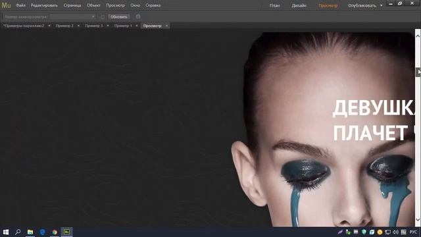Open the Просмотр menu in menu bar
Image resolution: width=421 pixels, height=237 pixels.
[116, 5]
